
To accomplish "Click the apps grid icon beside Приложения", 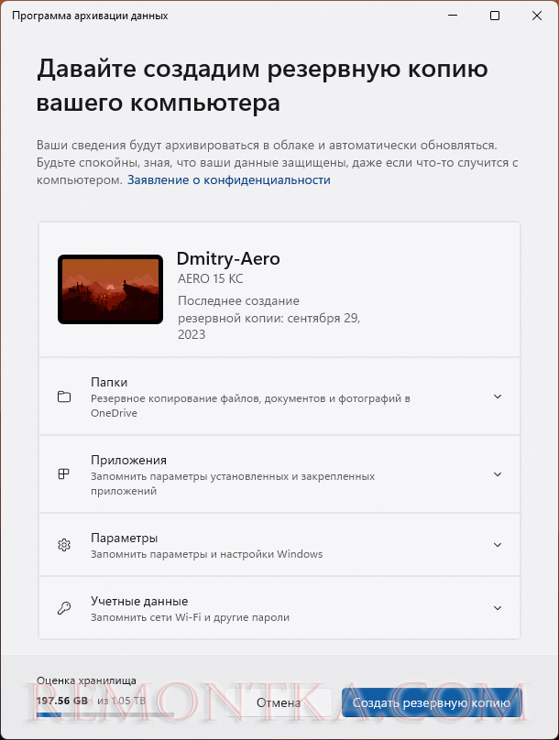I will click(x=64, y=473).
